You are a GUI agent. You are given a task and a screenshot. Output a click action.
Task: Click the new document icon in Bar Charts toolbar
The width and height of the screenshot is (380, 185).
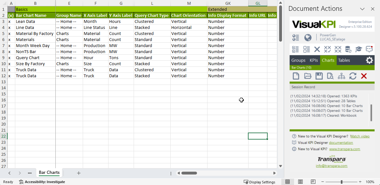coord(296,76)
